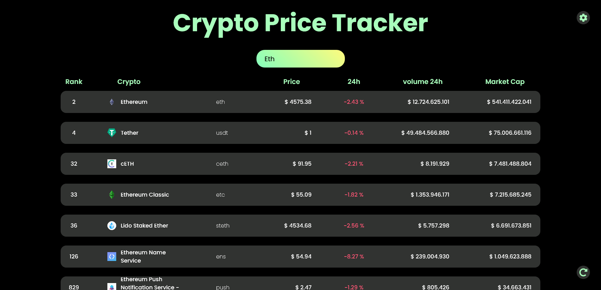The height and width of the screenshot is (290, 601).
Task: Click the Eth search input field
Action: point(300,59)
